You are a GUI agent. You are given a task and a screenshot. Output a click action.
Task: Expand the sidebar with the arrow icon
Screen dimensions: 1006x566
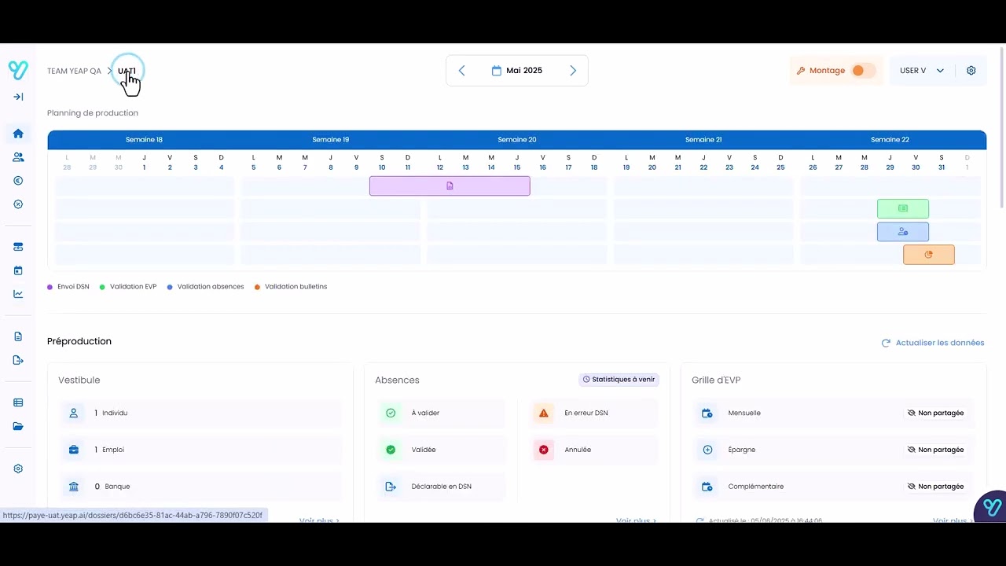pyautogui.click(x=18, y=97)
